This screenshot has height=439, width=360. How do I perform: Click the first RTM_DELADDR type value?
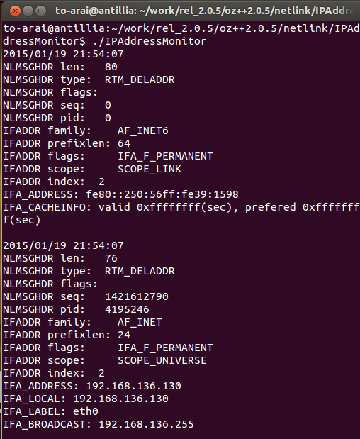point(140,80)
